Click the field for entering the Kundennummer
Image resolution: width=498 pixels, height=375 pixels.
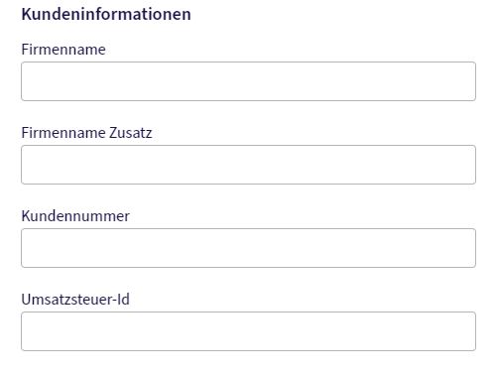point(248,248)
